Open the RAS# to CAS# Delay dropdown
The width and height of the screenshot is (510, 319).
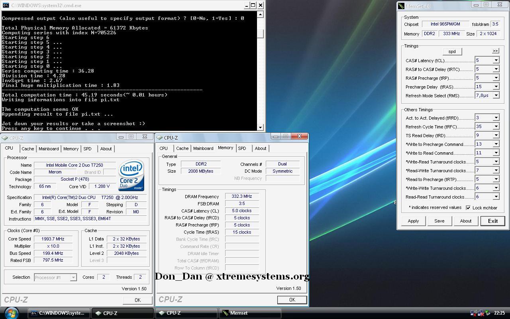(496, 69)
